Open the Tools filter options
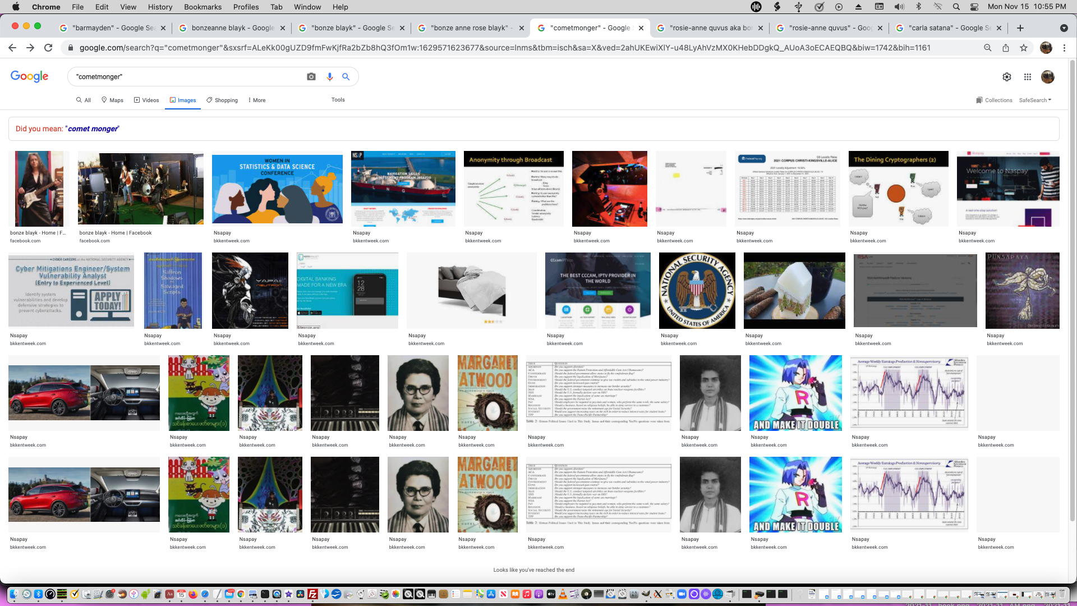This screenshot has width=1077, height=606. pyautogui.click(x=338, y=100)
